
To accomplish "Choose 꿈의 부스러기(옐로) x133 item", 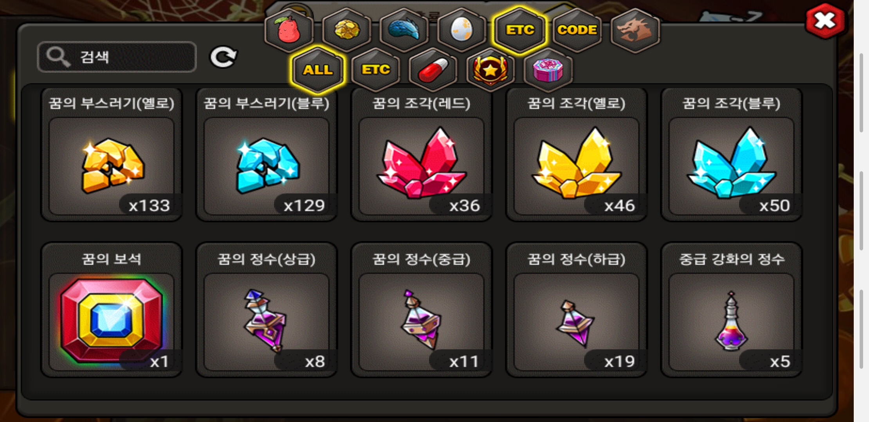I will (112, 154).
